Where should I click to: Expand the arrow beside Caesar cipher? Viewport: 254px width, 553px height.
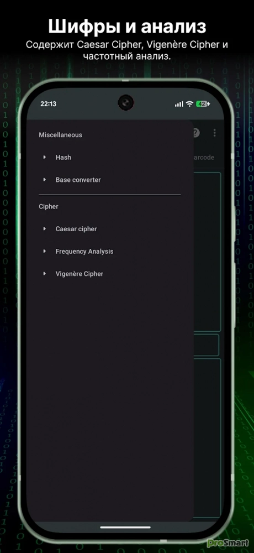[x=44, y=228]
